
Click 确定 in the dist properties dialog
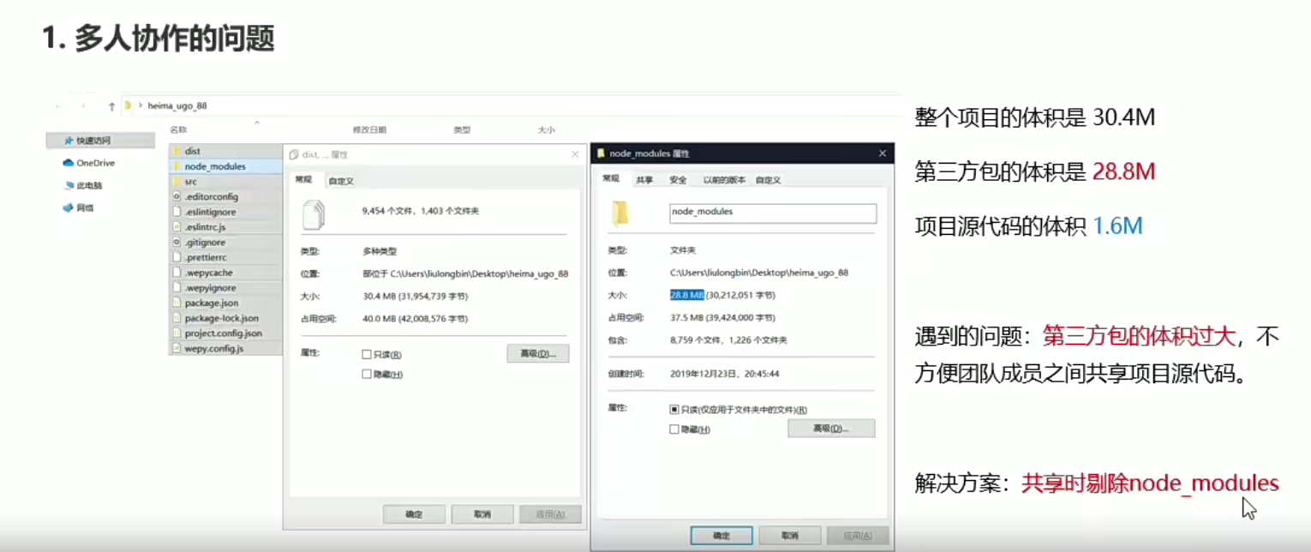coord(414,514)
